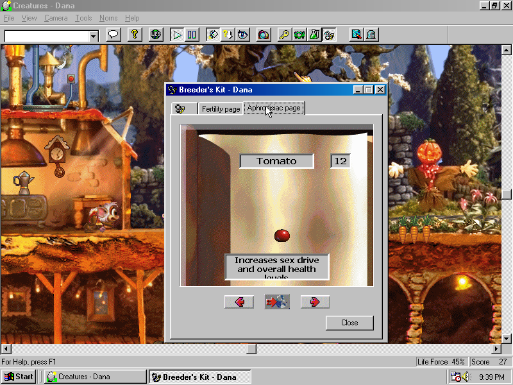Click the horizontal scrollbar left arrow

click(x=6, y=349)
